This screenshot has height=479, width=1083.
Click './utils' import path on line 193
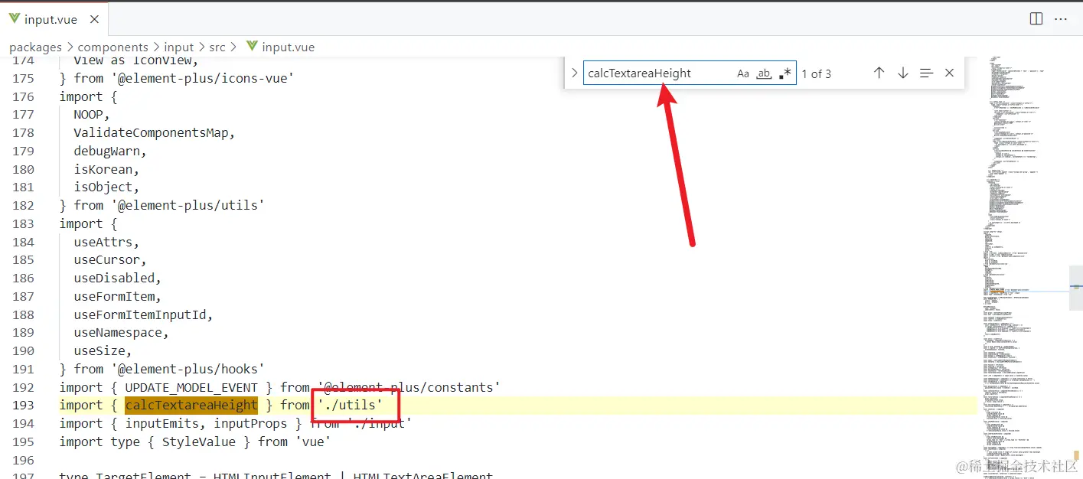coord(350,406)
